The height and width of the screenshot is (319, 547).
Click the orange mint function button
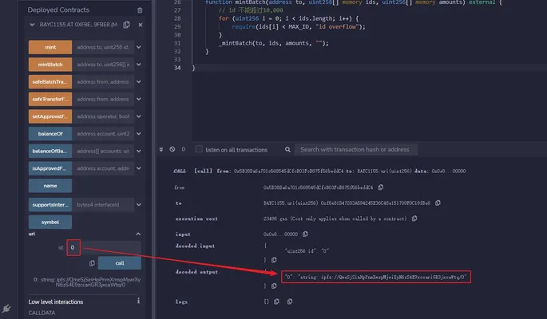pos(50,47)
